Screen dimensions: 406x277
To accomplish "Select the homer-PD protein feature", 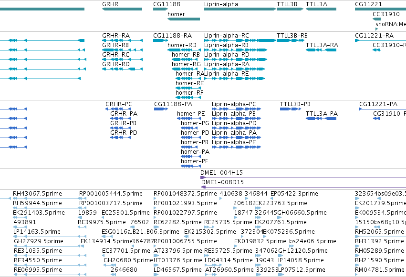I will pos(191,138).
